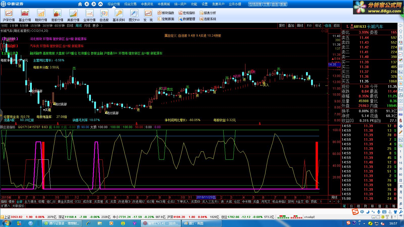This screenshot has width=404, height=227.
Task: Click the 交易 trade button in title bar
Action: 266,4
